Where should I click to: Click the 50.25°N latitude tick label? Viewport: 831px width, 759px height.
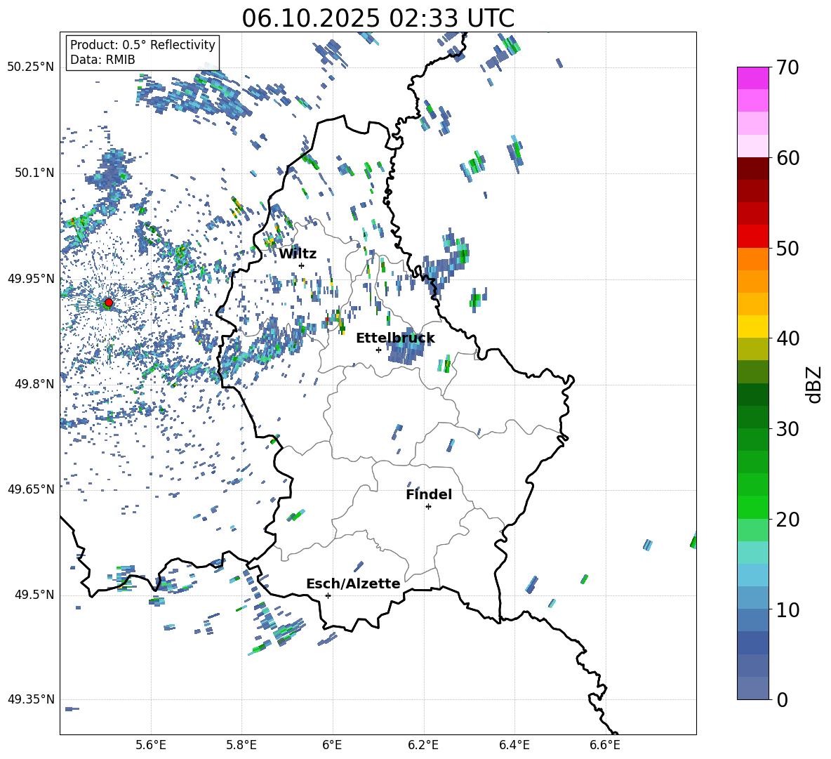30,67
